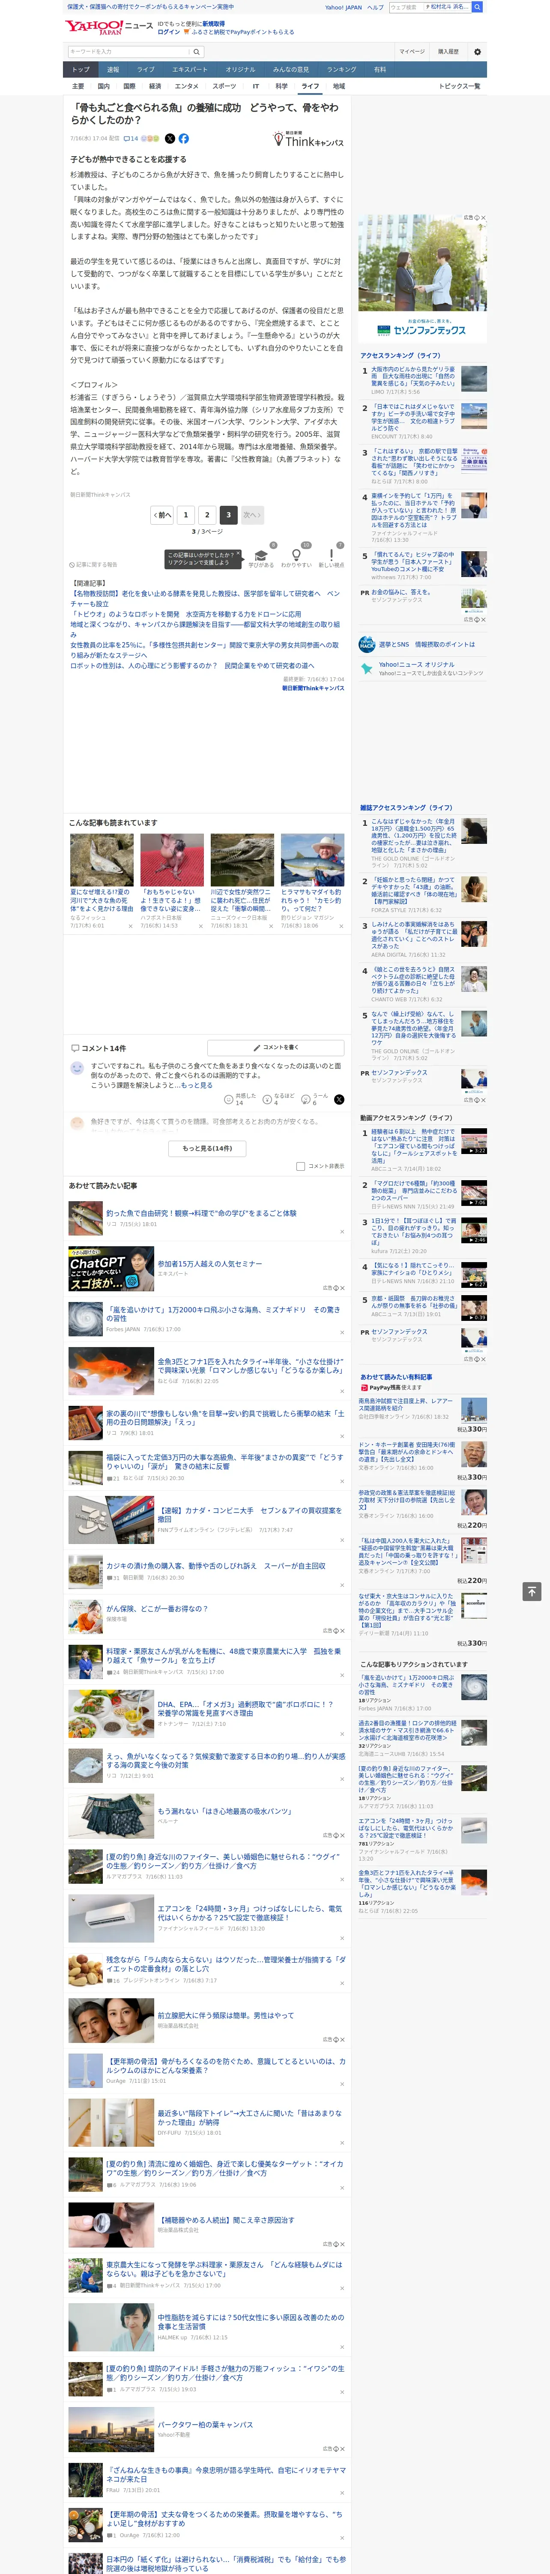Image resolution: width=550 pixels, height=2574 pixels.
Task: Click the 新しい視点 exclamation reaction
Action: (332, 556)
